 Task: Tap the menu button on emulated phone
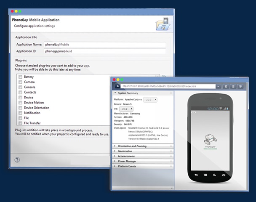(205, 175)
